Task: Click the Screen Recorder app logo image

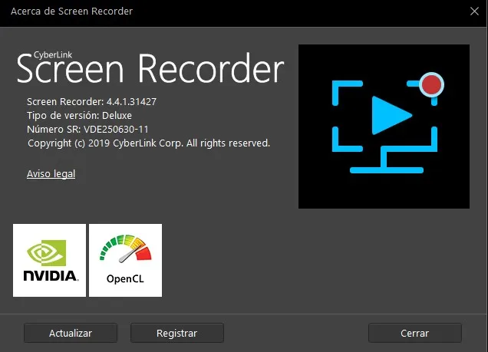Action: (384, 127)
